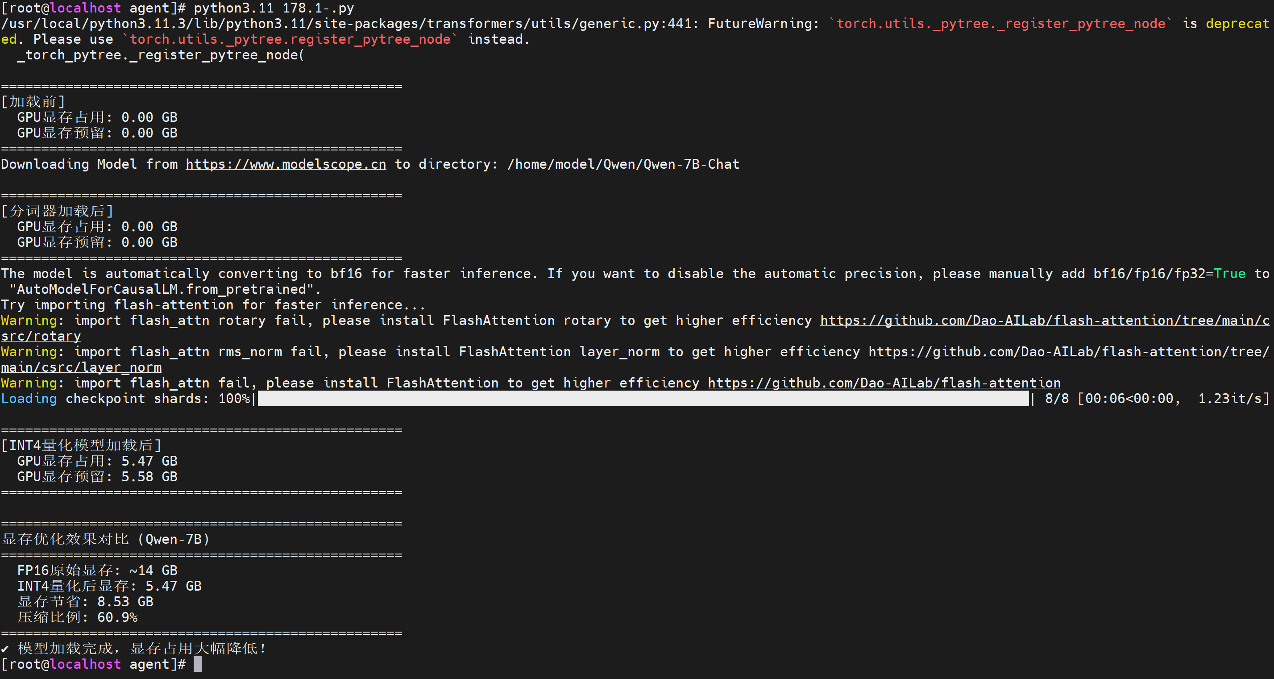
Task: Click the 'Warning' label for rms_norm import
Action: pyautogui.click(x=29, y=352)
